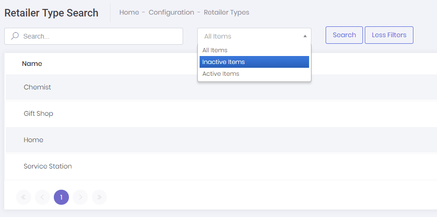Viewport: 437px width, 217px height.
Task: Collapse the All Items dropdown arrow
Action: [305, 36]
